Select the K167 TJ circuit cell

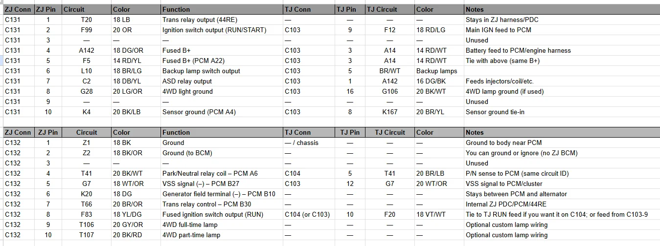coord(389,112)
